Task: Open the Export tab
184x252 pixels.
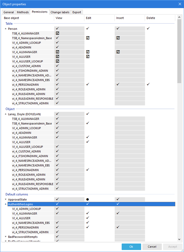Action: pyautogui.click(x=77, y=12)
